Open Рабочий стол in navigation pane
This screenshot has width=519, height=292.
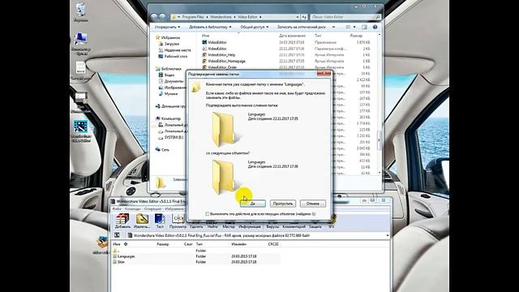173,56
